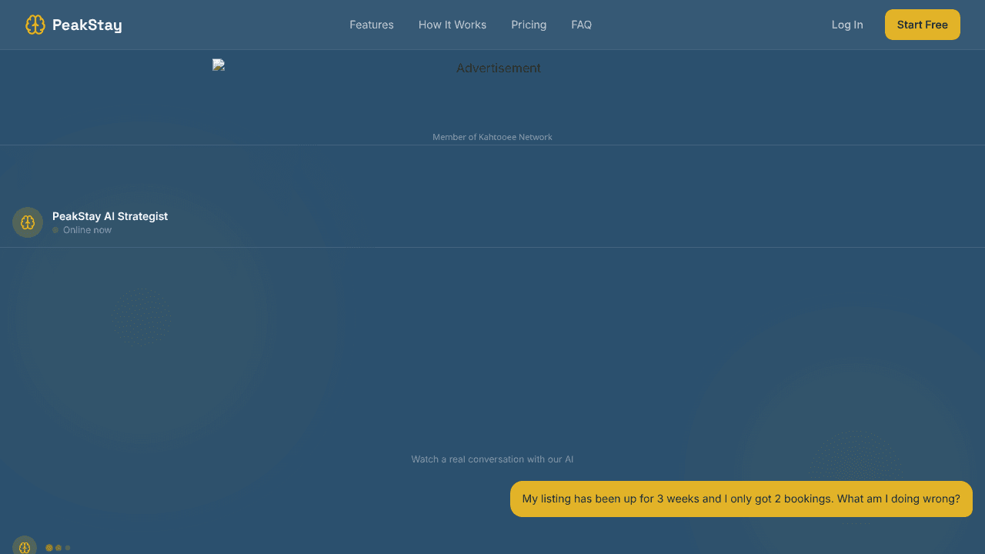Click Member of Kahtooee Network text

tap(492, 137)
